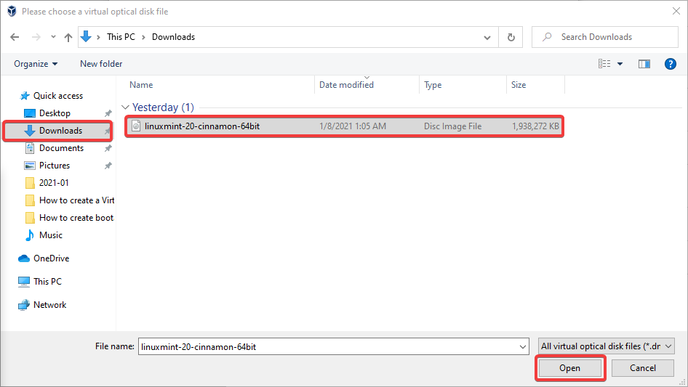Click the Search Downloads field
This screenshot has width=688, height=387.
coord(605,37)
